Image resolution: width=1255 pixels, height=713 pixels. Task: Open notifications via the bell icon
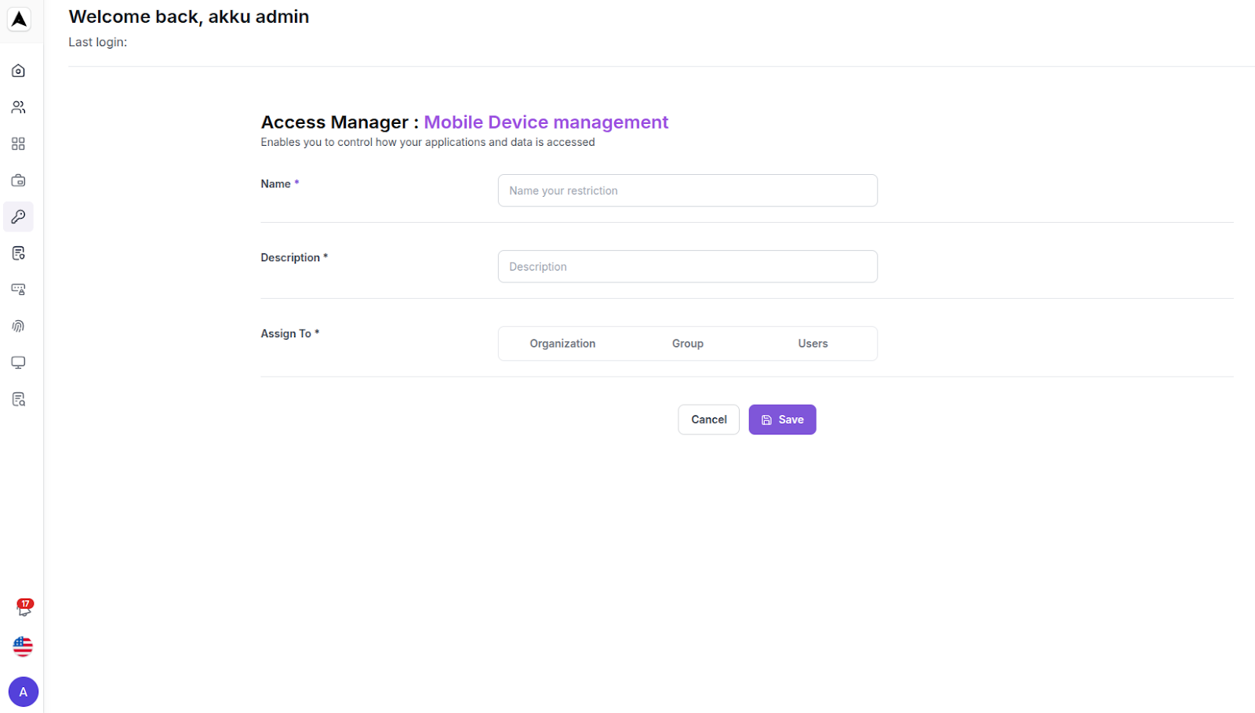(23, 609)
